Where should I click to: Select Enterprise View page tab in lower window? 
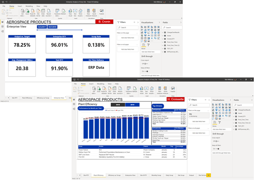point(130,175)
